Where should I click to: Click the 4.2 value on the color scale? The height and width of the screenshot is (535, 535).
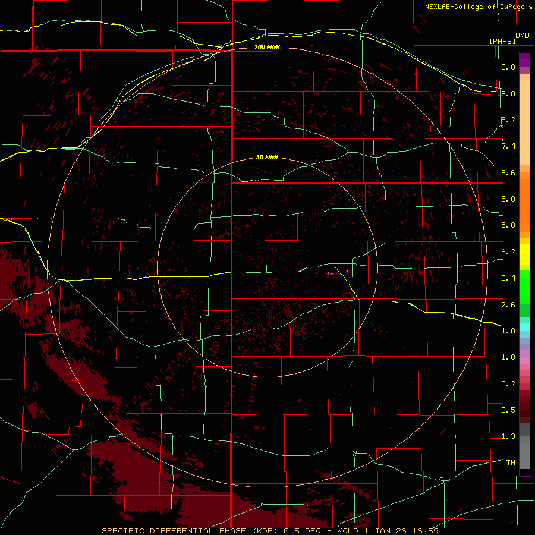click(508, 252)
